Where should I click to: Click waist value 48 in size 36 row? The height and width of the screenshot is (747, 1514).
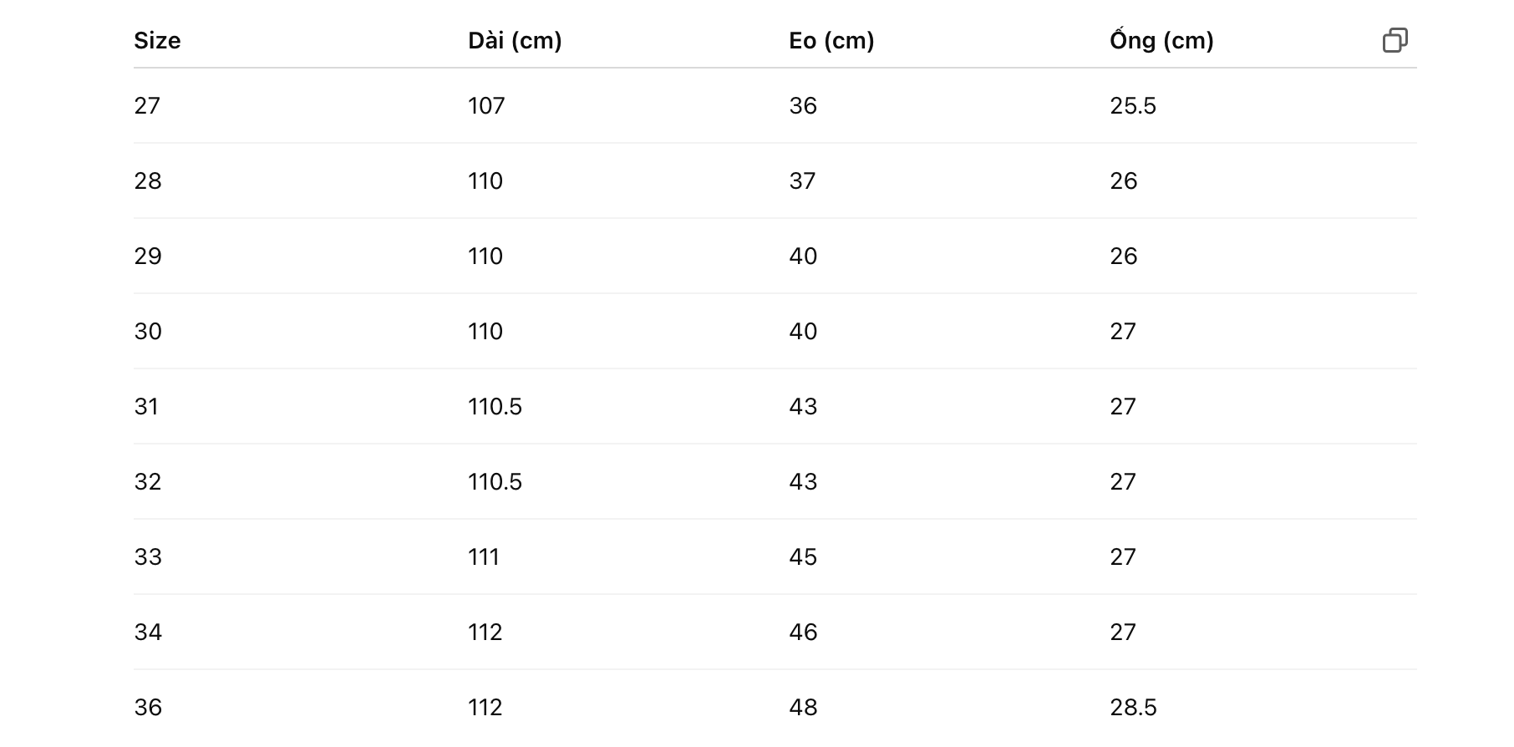[803, 707]
